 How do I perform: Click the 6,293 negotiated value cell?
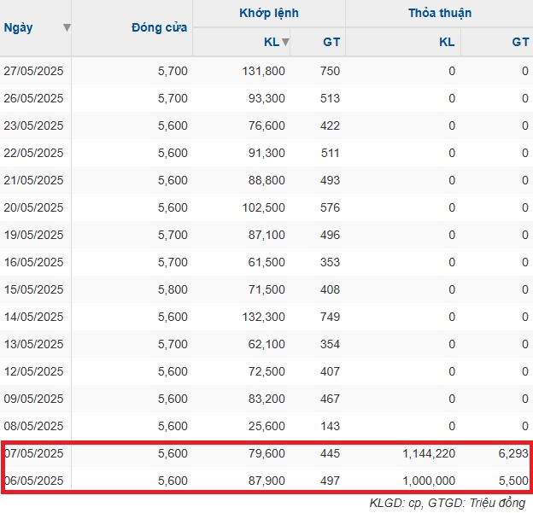click(x=513, y=453)
